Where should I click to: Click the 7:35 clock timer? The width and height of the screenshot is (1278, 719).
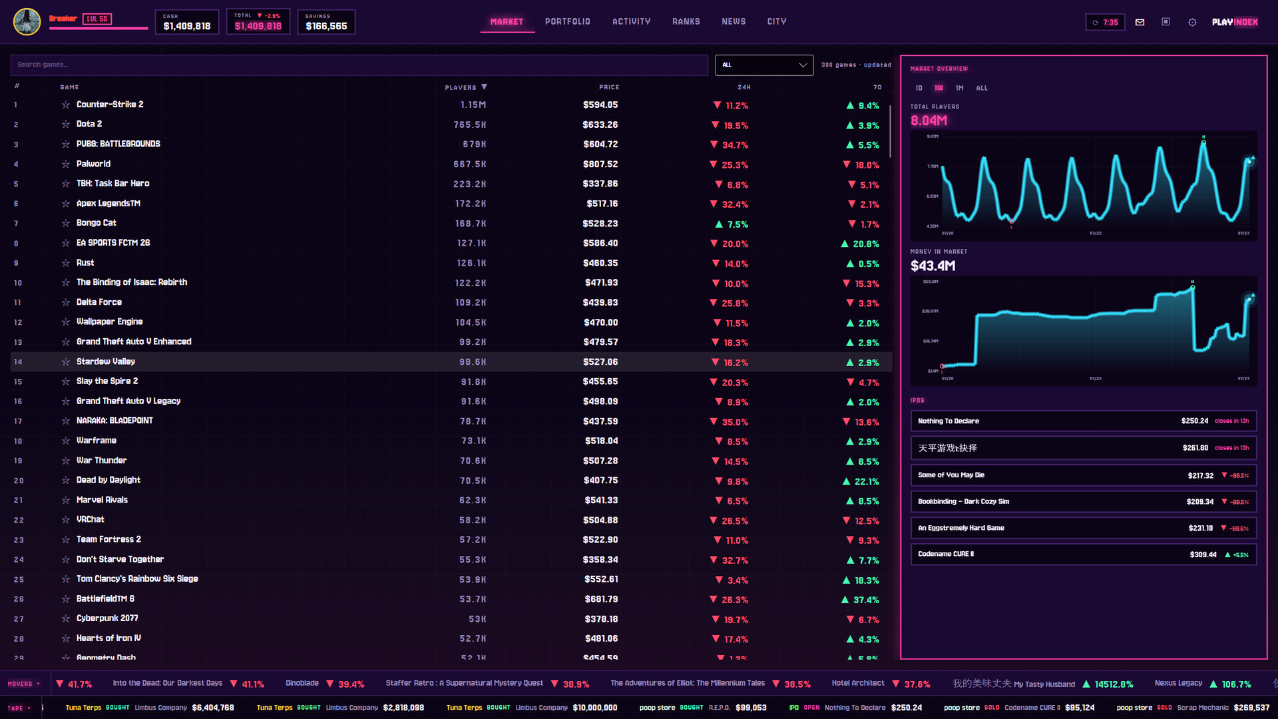coord(1106,22)
